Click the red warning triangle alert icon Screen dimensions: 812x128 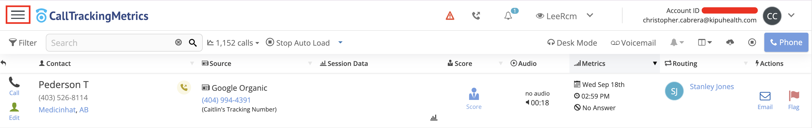pos(450,16)
